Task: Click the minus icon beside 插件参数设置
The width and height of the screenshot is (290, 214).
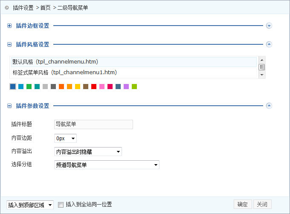Action: pos(9,106)
